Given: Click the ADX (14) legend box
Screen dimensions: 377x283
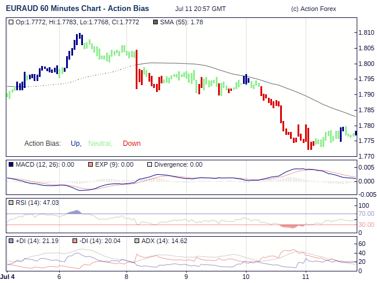Looking at the screenshot, I should point(137,240).
